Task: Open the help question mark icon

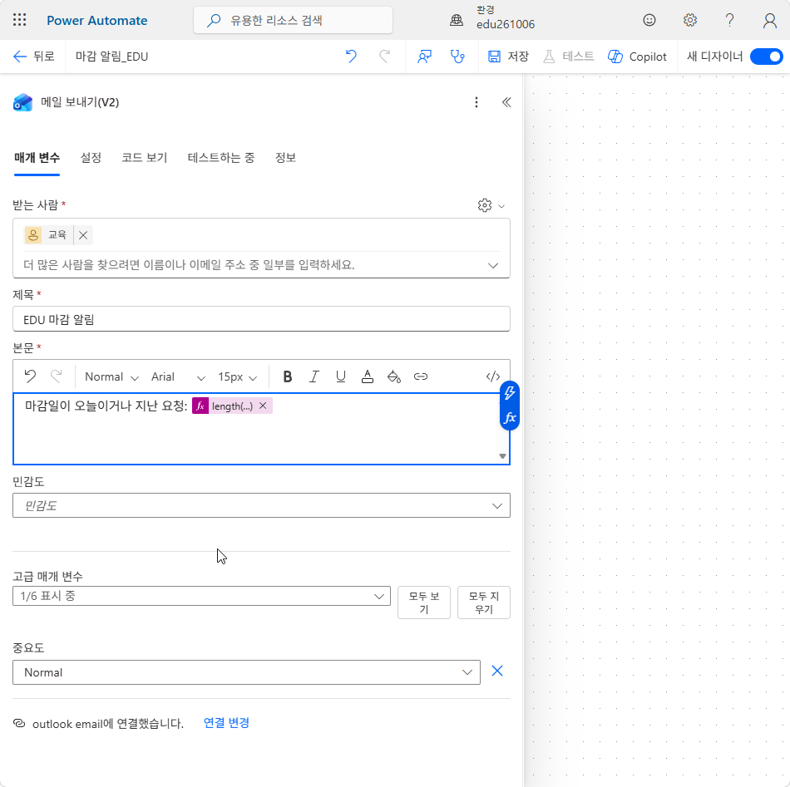Action: (x=729, y=20)
